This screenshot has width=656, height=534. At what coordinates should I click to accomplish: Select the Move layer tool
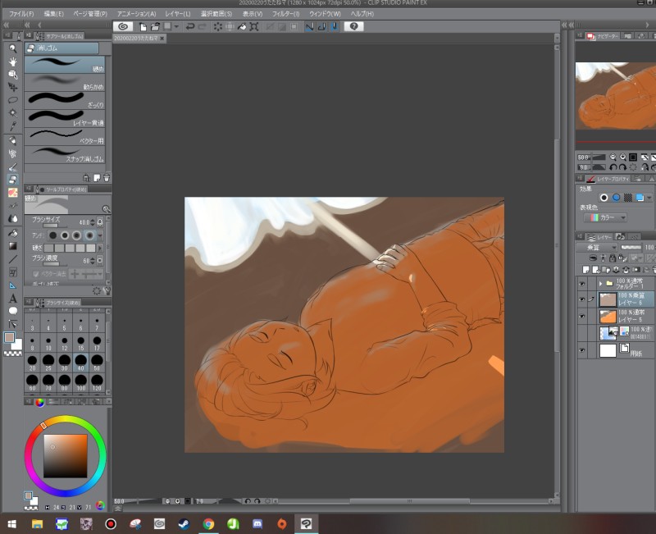coord(13,87)
